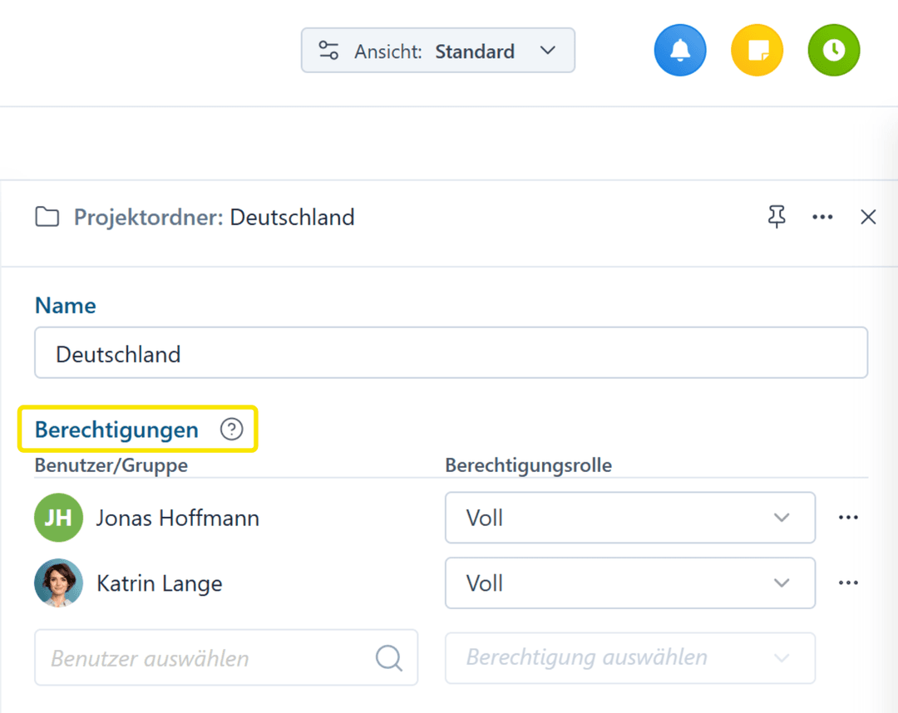Focus the Benutzer auswählen search field
898x713 pixels.
pyautogui.click(x=208, y=658)
